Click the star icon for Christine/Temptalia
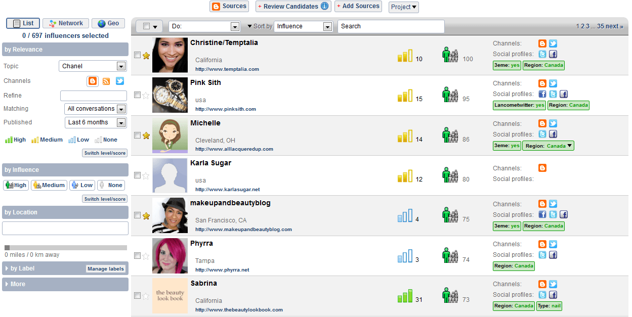Image resolution: width=632 pixels, height=317 pixels. [146, 56]
